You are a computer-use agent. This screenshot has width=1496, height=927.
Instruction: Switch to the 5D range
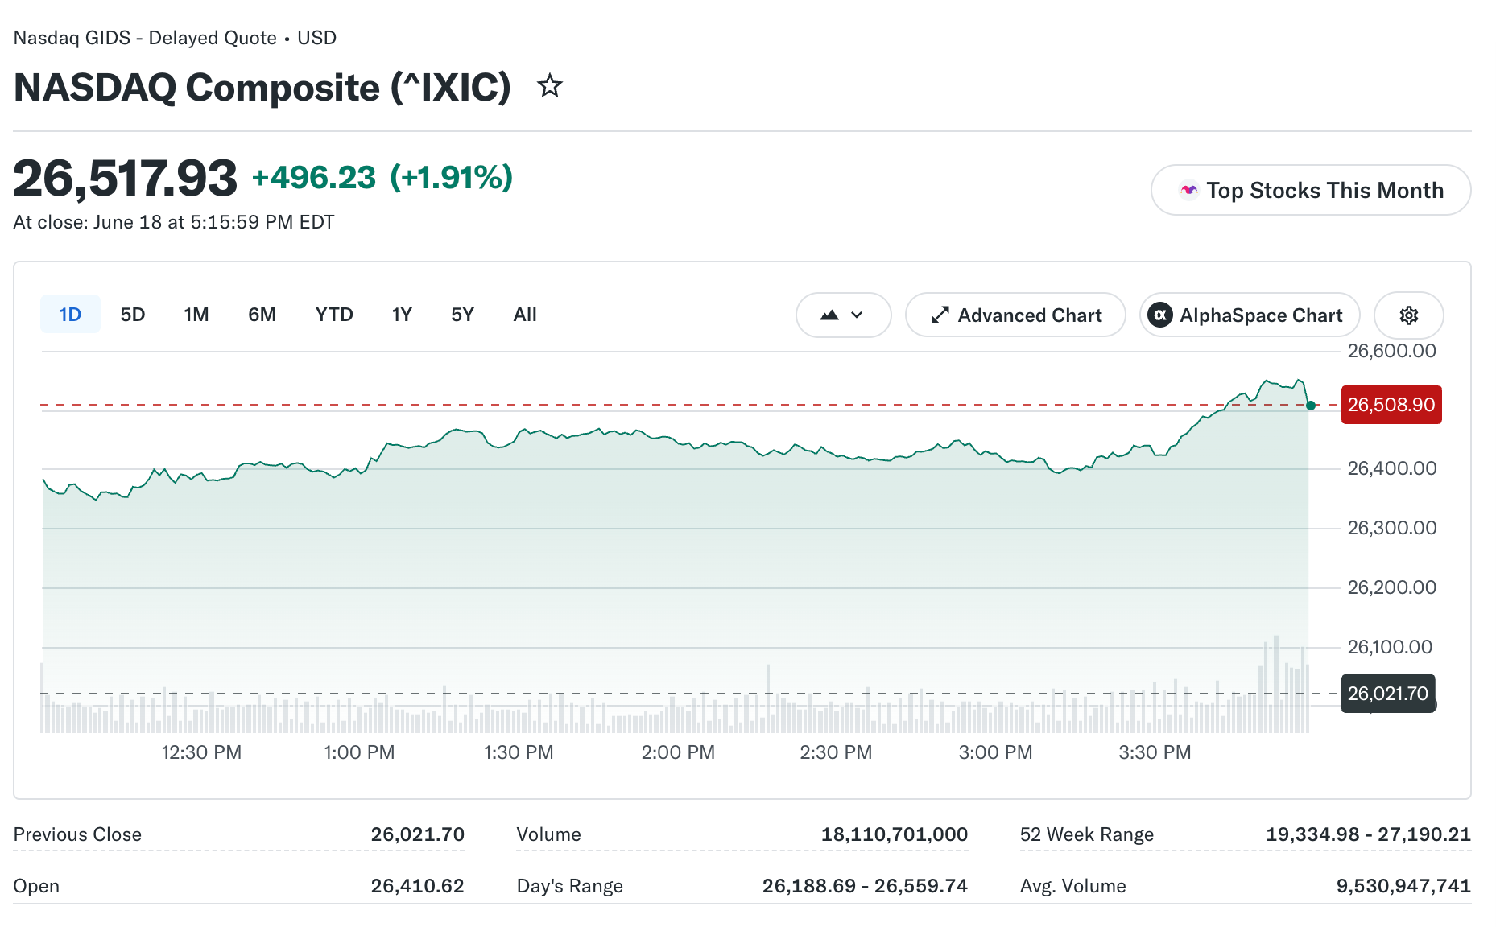point(133,315)
